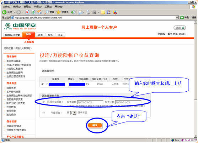Screen dimensions: 198x143
Task: Click the Print toolbar icon
Action: click(88, 12)
